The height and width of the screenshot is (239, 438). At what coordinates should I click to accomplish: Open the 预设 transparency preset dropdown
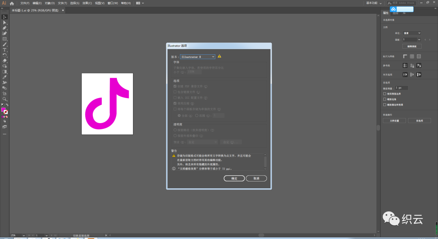point(202,142)
